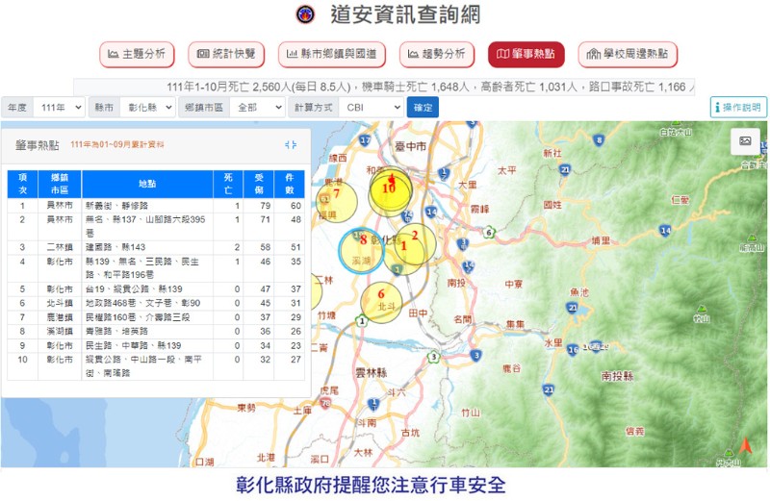
Task: Open the 操作說明 help button
Action: 738,107
